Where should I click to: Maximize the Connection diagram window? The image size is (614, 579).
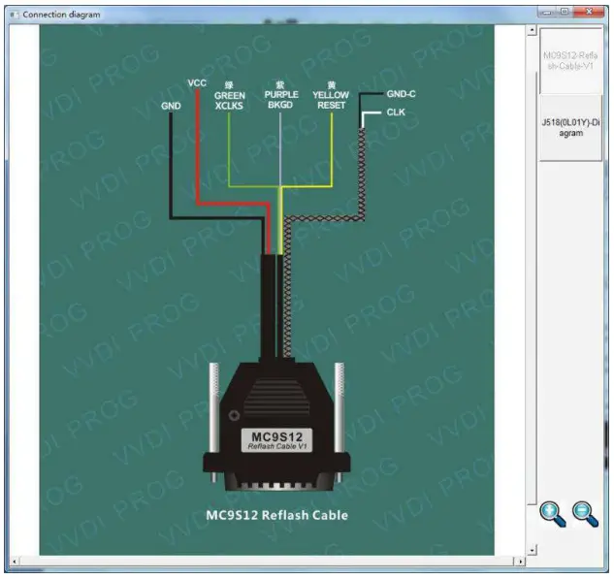(565, 13)
